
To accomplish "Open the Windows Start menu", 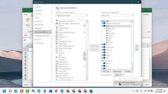I will click(4, 91).
